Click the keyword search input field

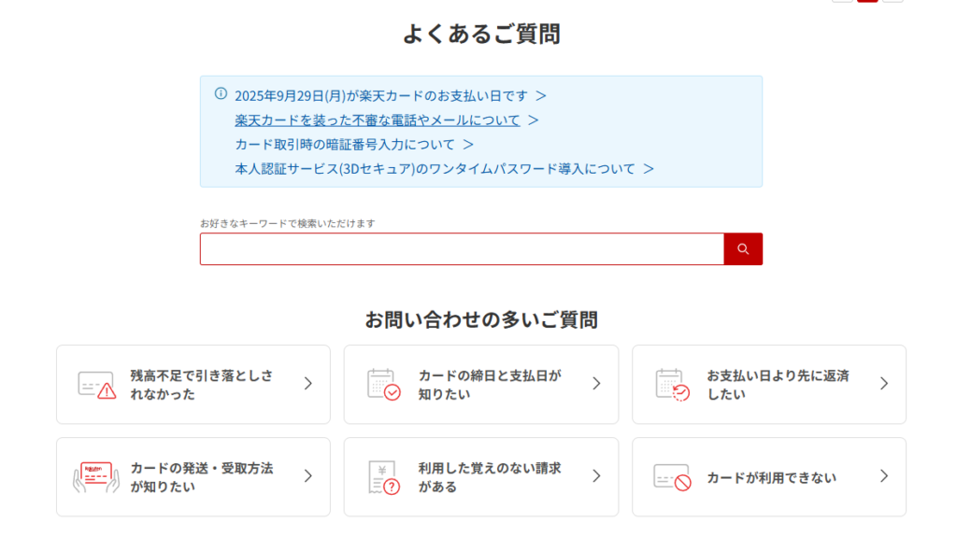pyautogui.click(x=462, y=249)
